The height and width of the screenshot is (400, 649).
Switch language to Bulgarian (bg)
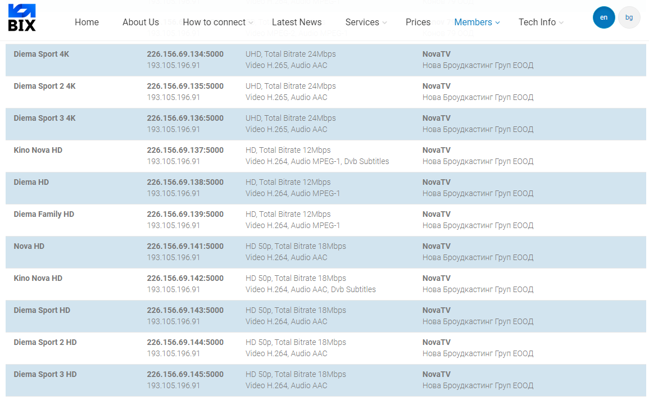(x=629, y=17)
